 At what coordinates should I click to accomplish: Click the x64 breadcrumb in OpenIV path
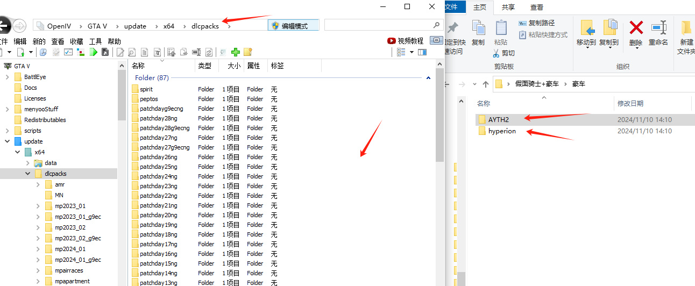click(x=169, y=26)
